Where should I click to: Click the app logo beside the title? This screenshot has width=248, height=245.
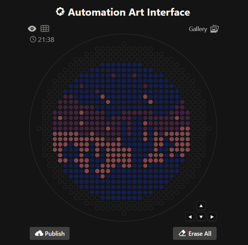(60, 12)
